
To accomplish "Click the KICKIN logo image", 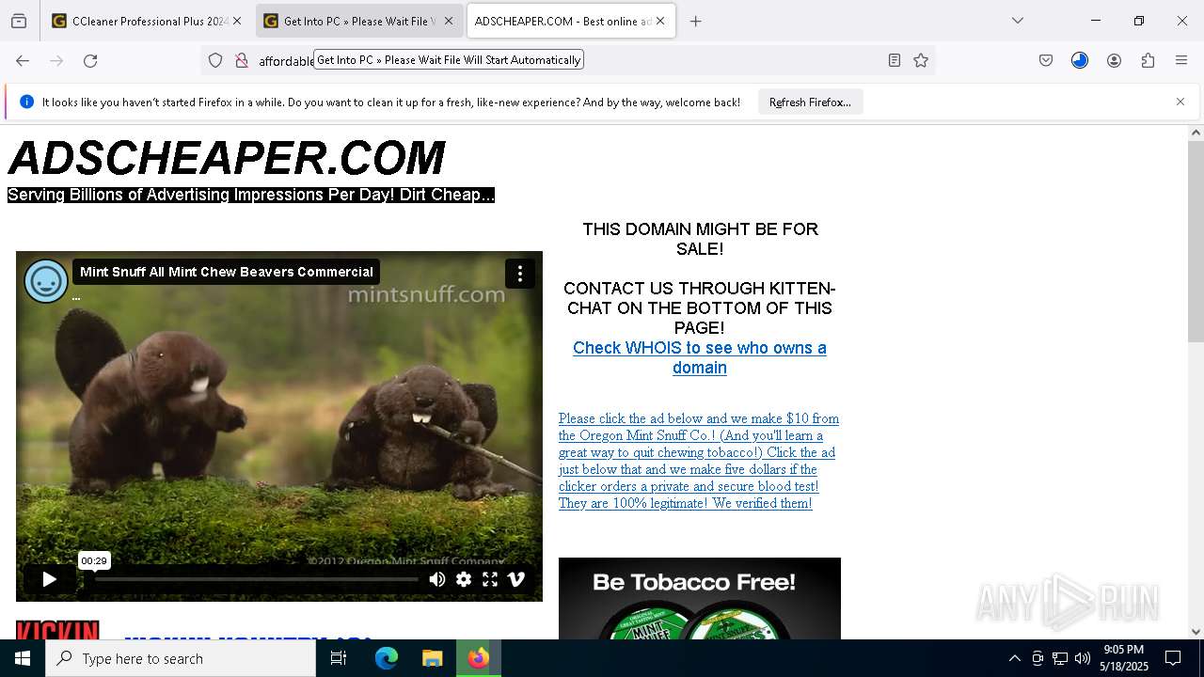I will click(57, 630).
